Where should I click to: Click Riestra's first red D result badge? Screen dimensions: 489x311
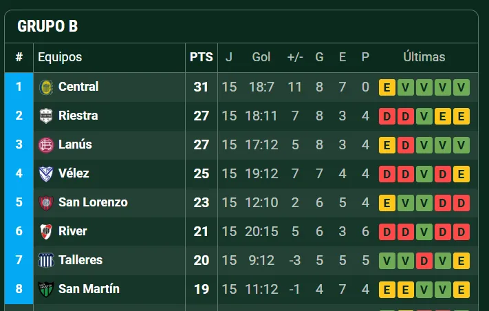click(387, 116)
